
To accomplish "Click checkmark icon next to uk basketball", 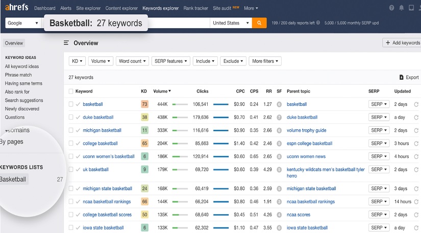I will tap(78, 170).
